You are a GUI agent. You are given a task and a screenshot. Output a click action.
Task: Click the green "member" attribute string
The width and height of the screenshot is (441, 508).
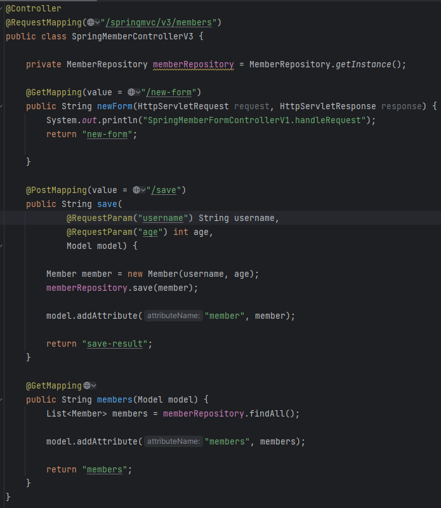tap(224, 316)
